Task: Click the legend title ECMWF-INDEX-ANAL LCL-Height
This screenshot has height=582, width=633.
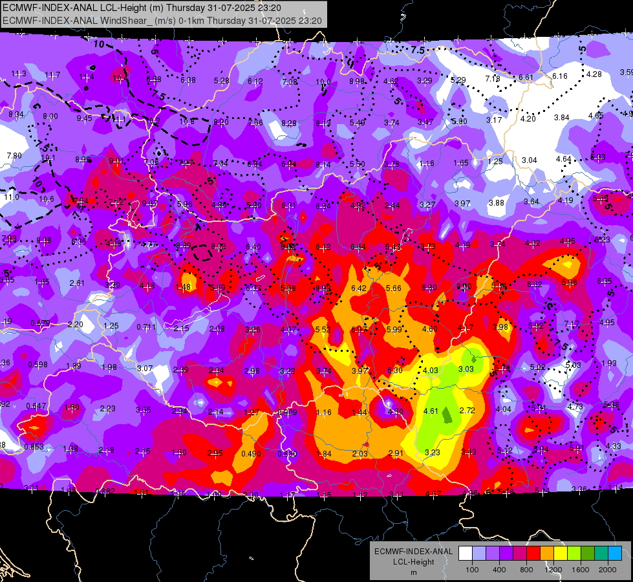Action: click(414, 557)
